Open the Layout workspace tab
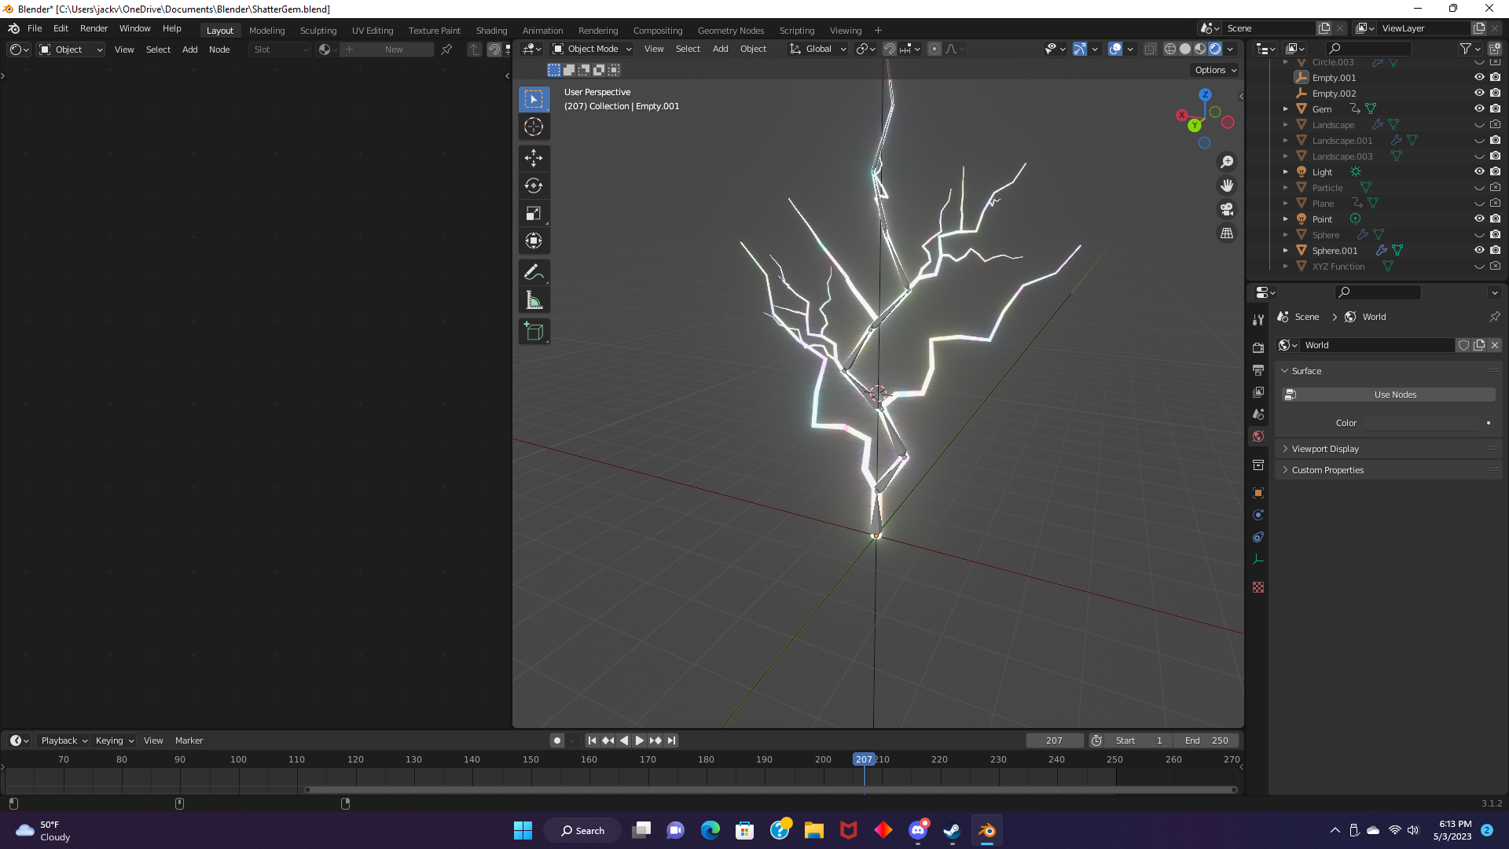 click(x=220, y=29)
